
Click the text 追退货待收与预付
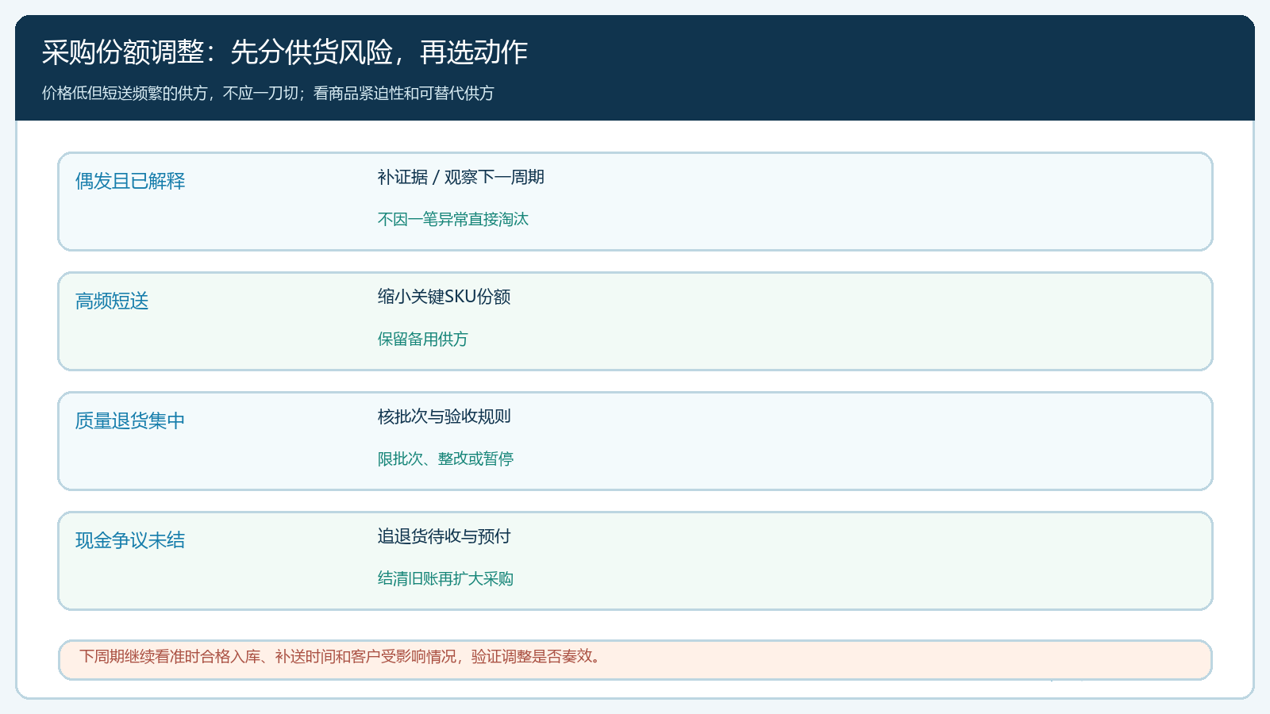[x=444, y=536]
